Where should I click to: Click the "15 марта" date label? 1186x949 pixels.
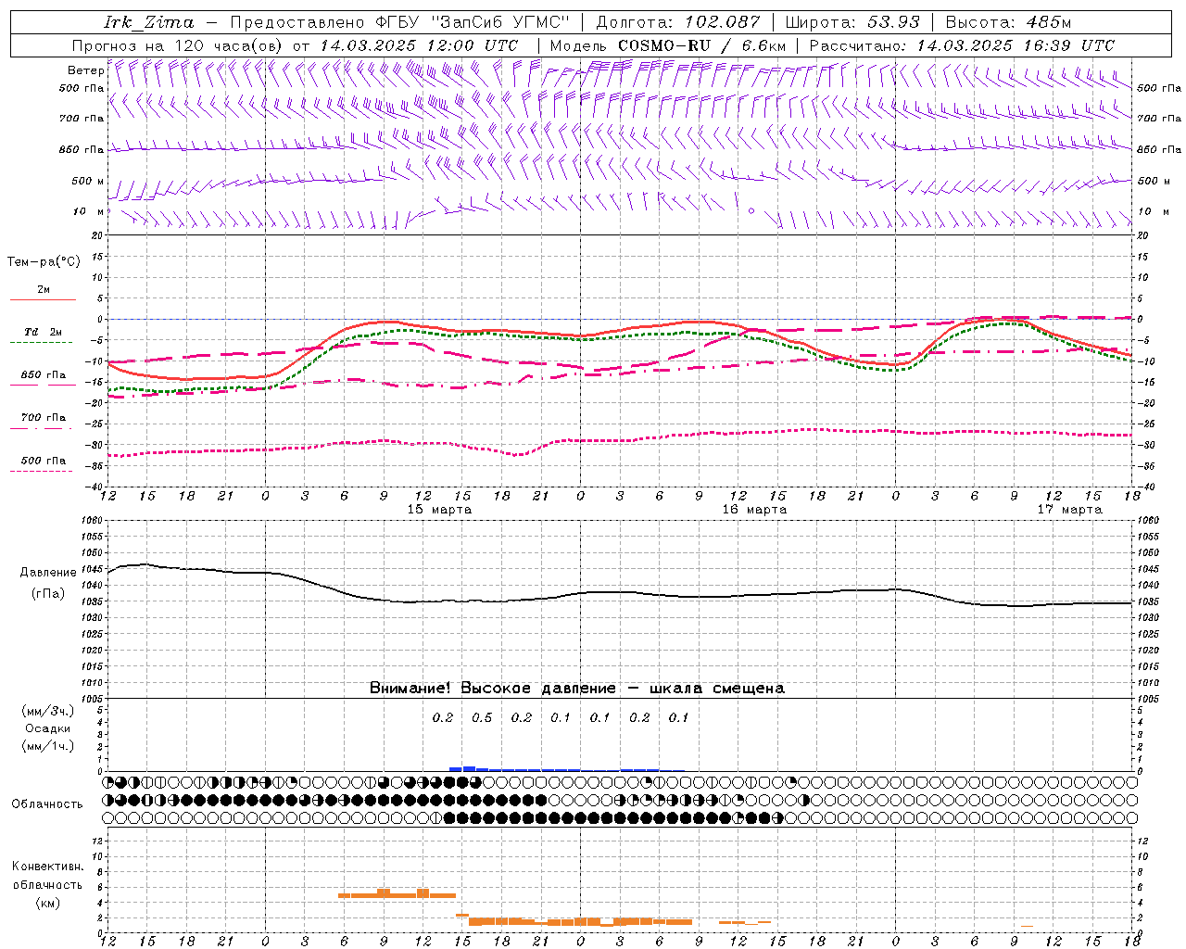[439, 510]
